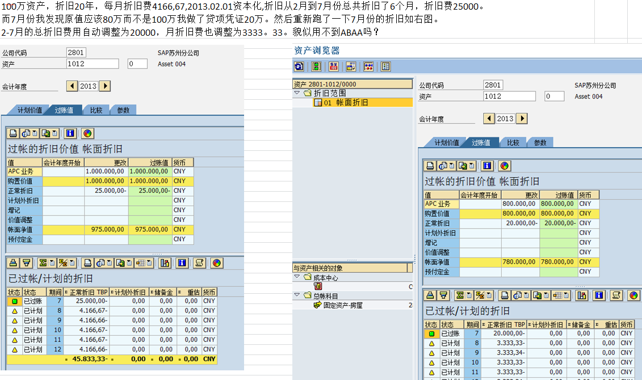Click period 8 value 3.333,33- in right table
Image resolution: width=642 pixels, height=380 pixels.
point(503,343)
